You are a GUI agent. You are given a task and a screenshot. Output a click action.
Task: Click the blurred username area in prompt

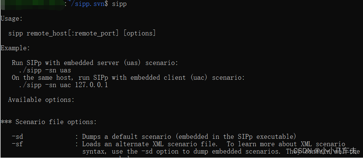pyautogui.click(x=33, y=4)
